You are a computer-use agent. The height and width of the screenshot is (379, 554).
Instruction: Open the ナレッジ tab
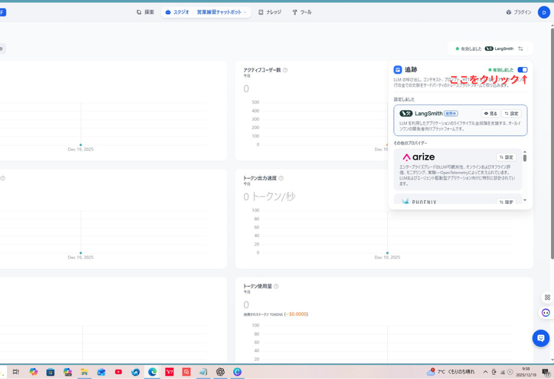(x=265, y=12)
